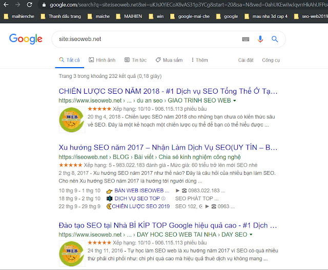Open the mau nha 3d cap 4 bookmark folder

pyautogui.click(x=266, y=16)
